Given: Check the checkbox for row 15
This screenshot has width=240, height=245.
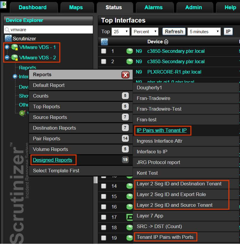Looking at the screenshot, I should (104, 196).
